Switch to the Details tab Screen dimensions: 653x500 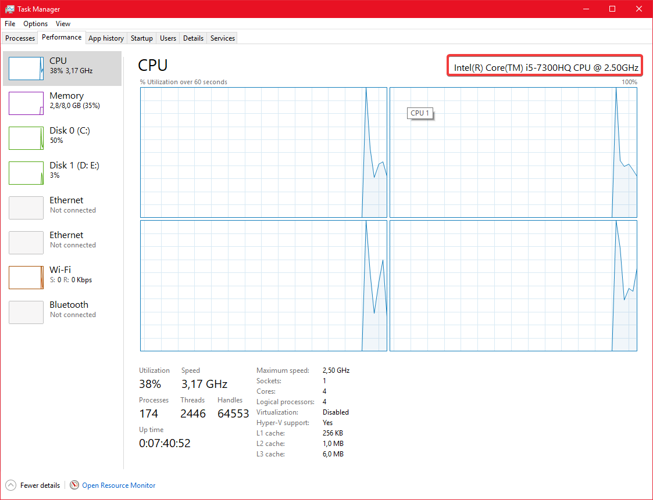click(x=193, y=38)
